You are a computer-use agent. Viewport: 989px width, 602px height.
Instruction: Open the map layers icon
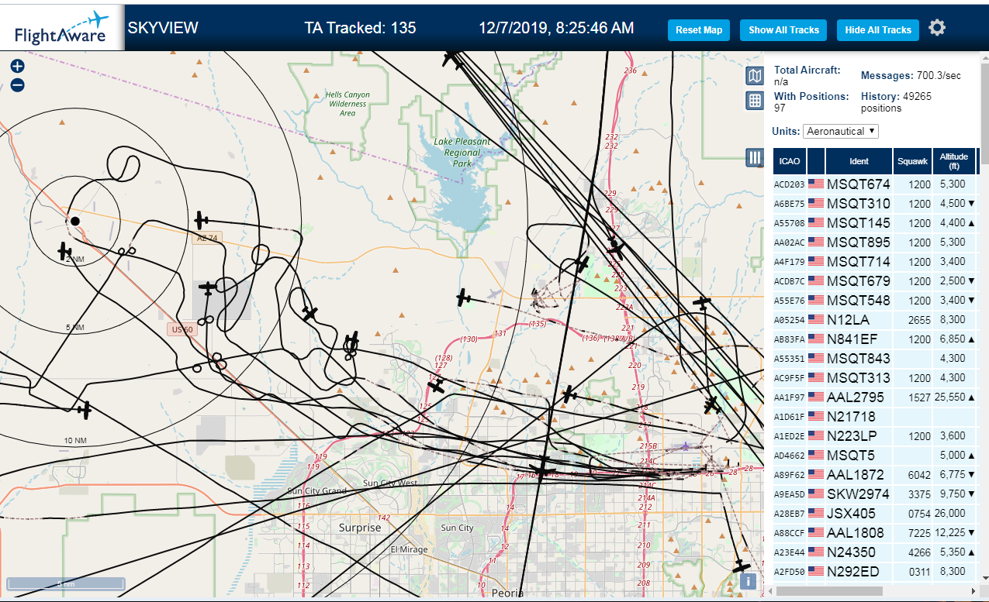(755, 76)
